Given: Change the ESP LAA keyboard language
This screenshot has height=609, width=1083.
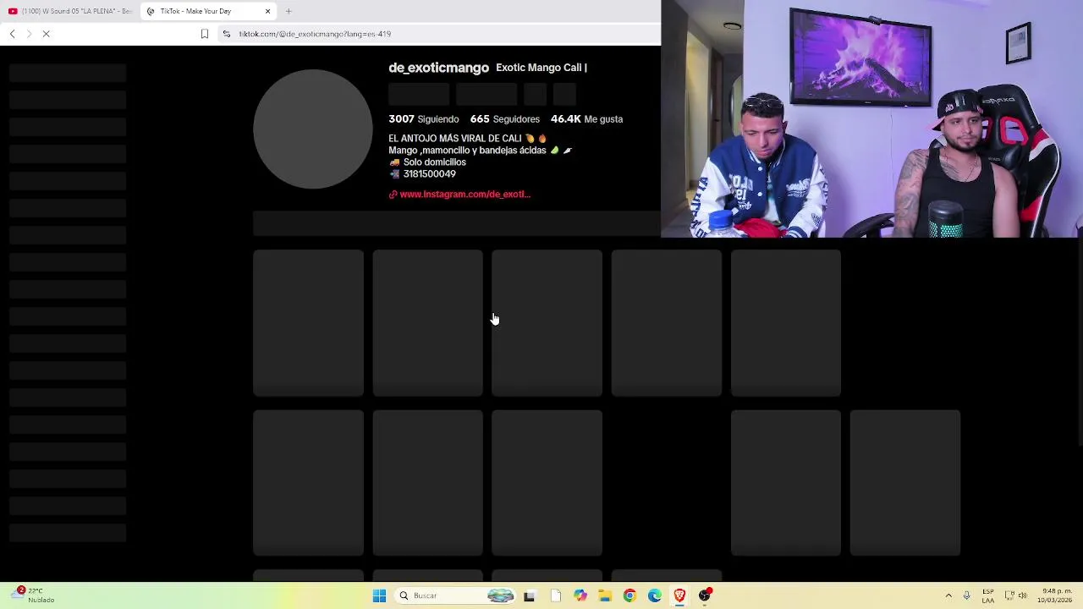Looking at the screenshot, I should pyautogui.click(x=988, y=595).
